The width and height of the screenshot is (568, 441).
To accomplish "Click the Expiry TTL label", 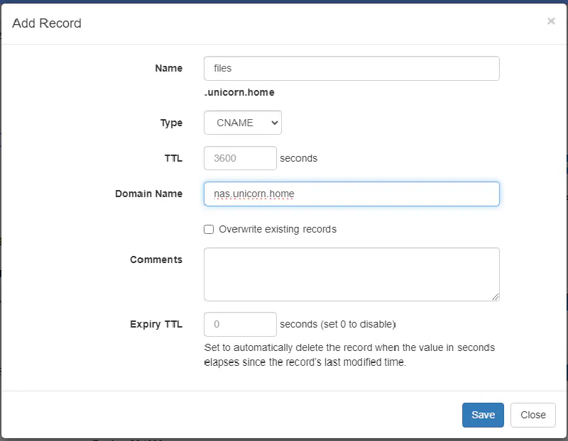I will [156, 324].
